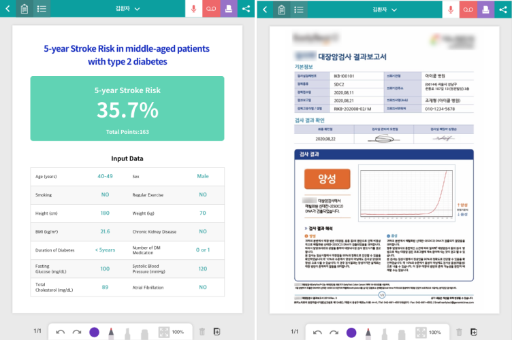This screenshot has width=512, height=340.
Task: Click the Duration of Diabetes value < 5years
Action: tap(105, 250)
